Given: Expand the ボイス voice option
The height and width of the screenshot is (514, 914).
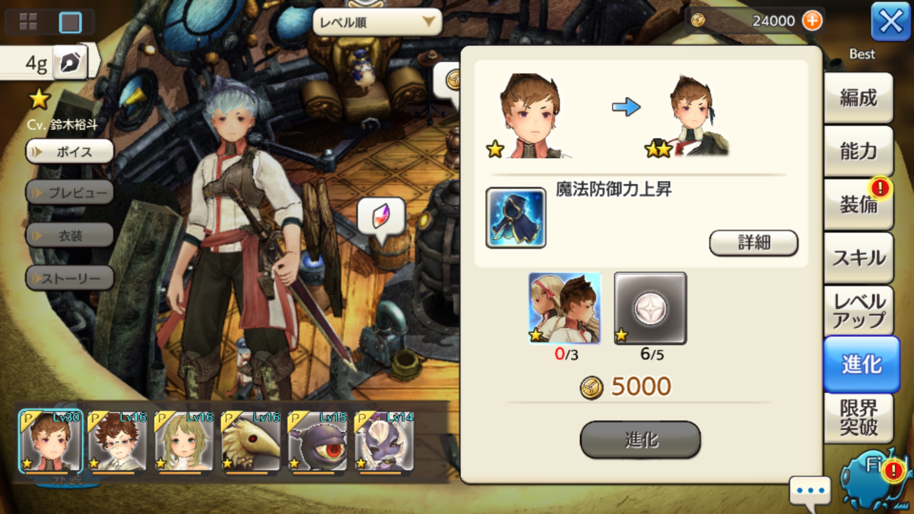Looking at the screenshot, I should click(70, 151).
